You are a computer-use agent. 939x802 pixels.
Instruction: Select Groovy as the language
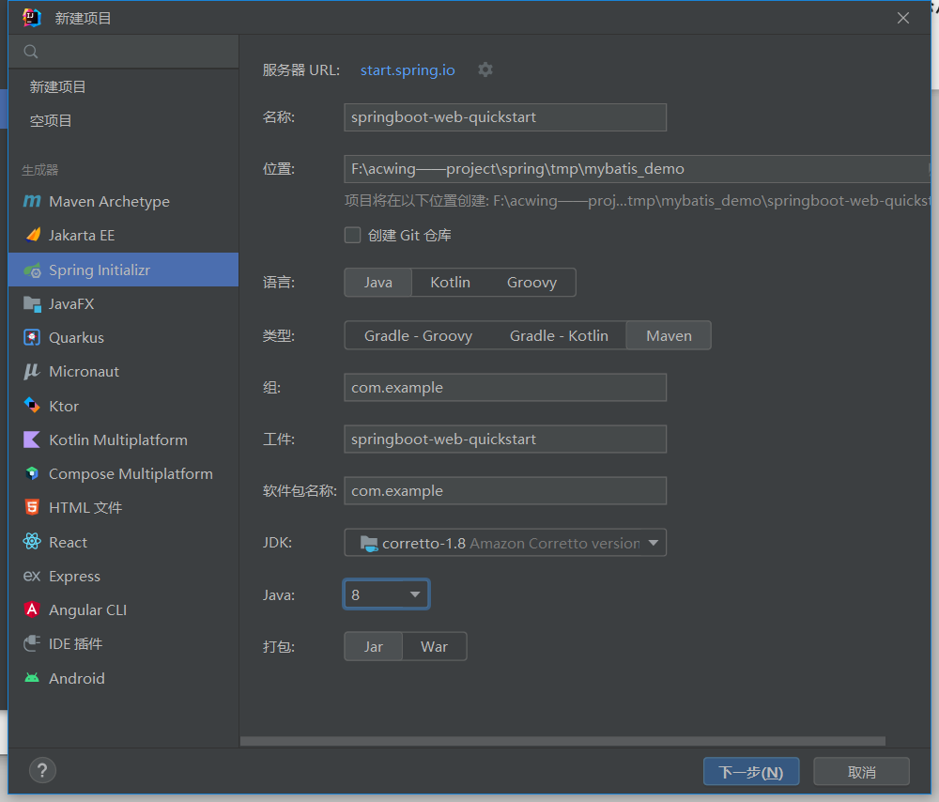(x=531, y=282)
